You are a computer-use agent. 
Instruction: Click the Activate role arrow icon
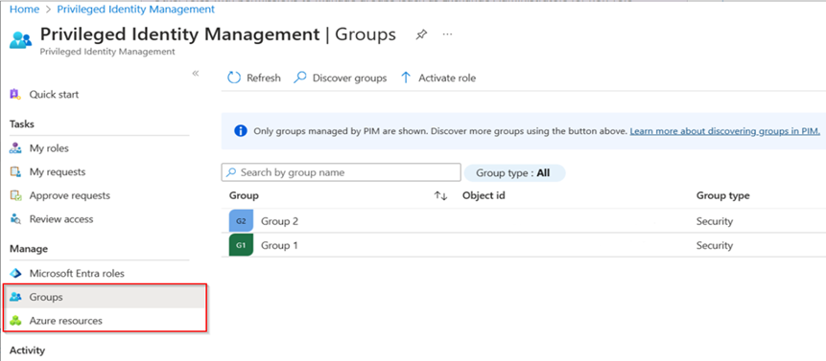406,78
